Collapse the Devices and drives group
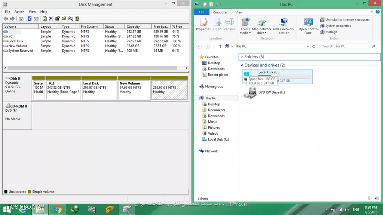This screenshot has width=383, height=215. pyautogui.click(x=242, y=65)
